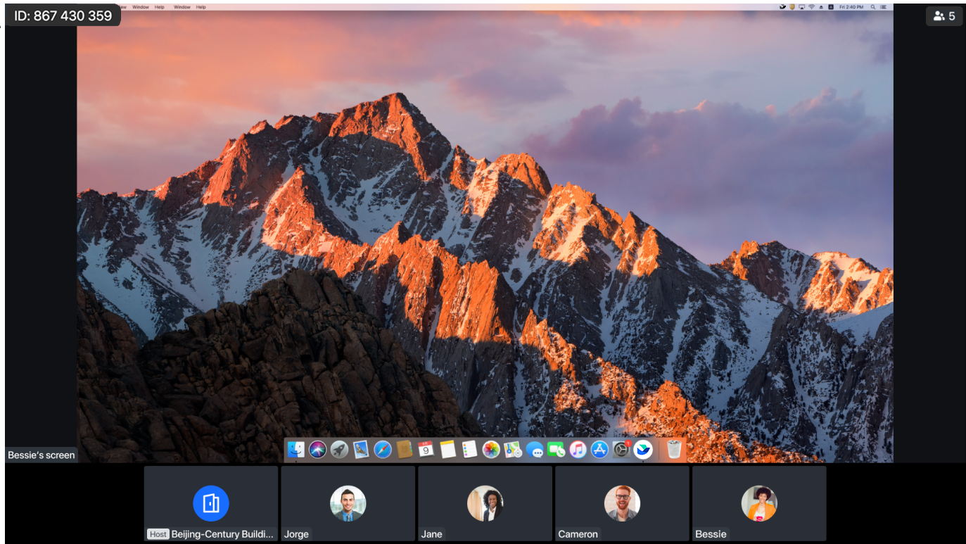Click the meeting ID 867 430 359 label
This screenshot has height=544, width=966.
point(63,15)
